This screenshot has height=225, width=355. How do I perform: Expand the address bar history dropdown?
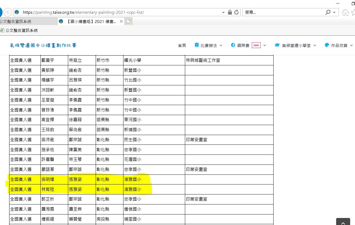(x=223, y=12)
